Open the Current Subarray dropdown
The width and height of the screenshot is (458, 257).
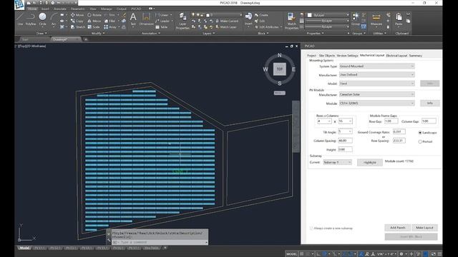337,162
